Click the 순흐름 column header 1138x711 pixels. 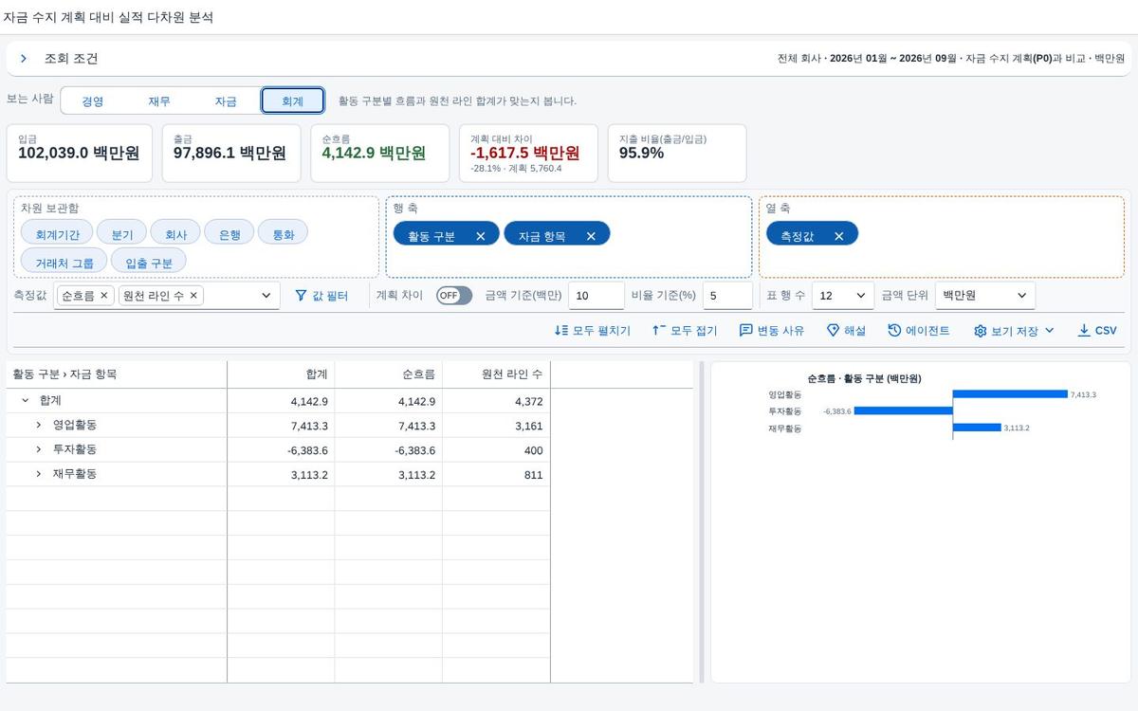389,375
